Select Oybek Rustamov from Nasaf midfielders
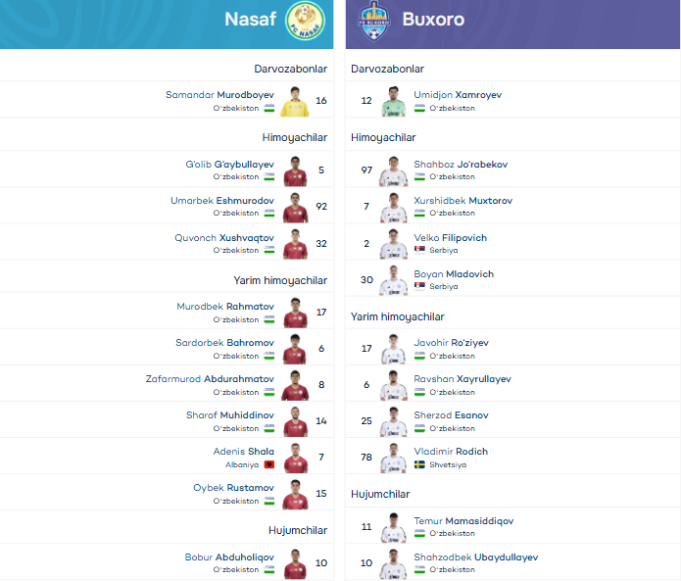The height and width of the screenshot is (581, 681). click(x=233, y=487)
